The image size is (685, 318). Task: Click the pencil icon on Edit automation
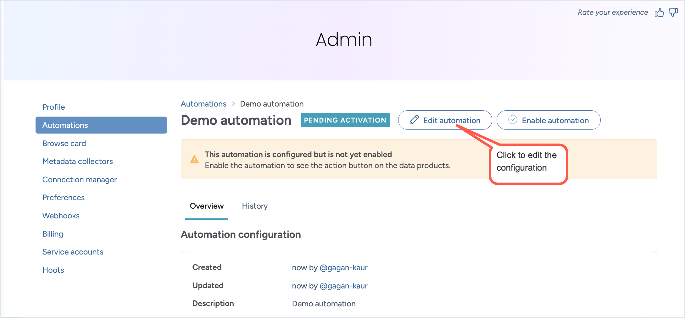415,120
